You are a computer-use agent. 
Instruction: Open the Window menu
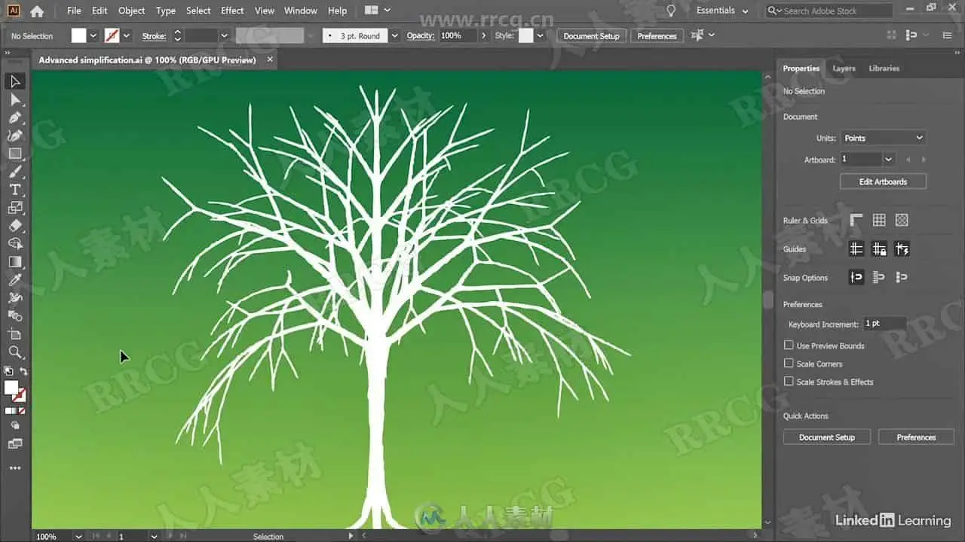click(300, 11)
